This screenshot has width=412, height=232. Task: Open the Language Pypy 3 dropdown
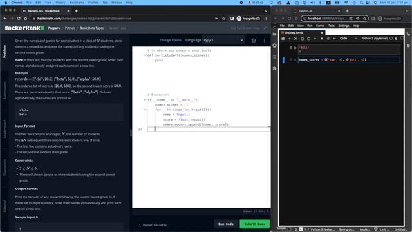[223, 40]
